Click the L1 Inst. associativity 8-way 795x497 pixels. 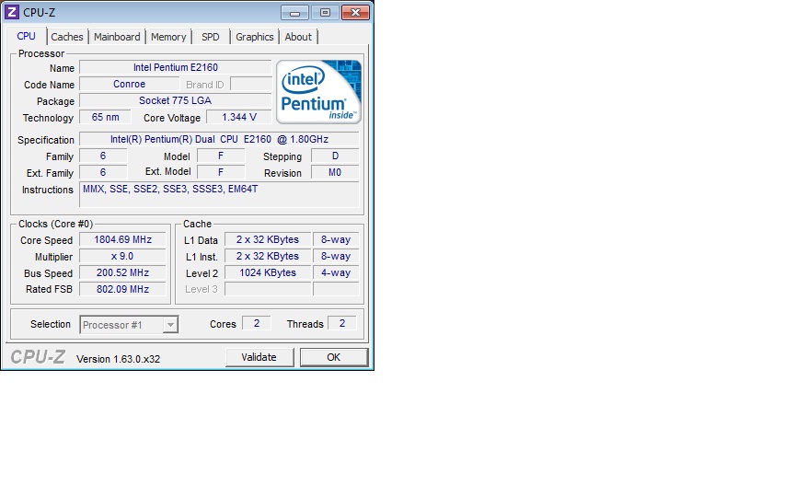pyautogui.click(x=336, y=256)
